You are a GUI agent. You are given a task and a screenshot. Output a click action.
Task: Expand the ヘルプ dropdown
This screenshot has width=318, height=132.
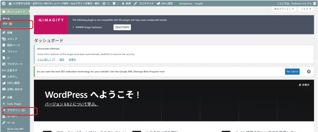click(306, 9)
